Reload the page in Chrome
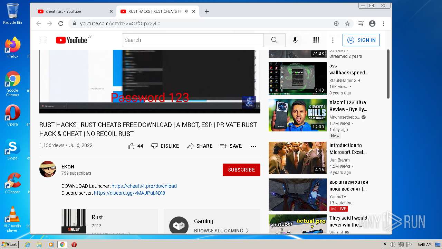This screenshot has height=249, width=442. coord(61,24)
